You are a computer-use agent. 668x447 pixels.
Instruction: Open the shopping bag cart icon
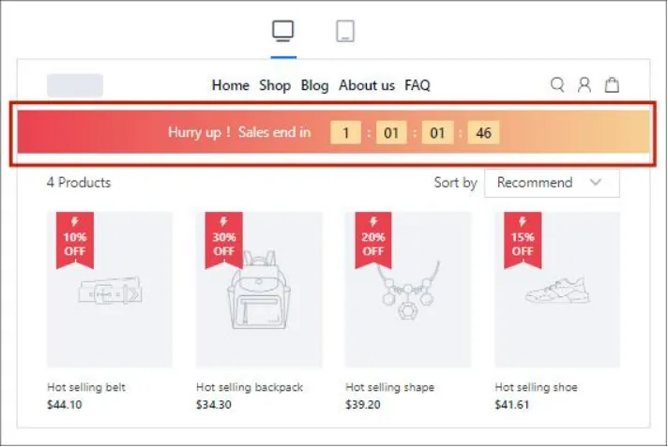(x=612, y=85)
